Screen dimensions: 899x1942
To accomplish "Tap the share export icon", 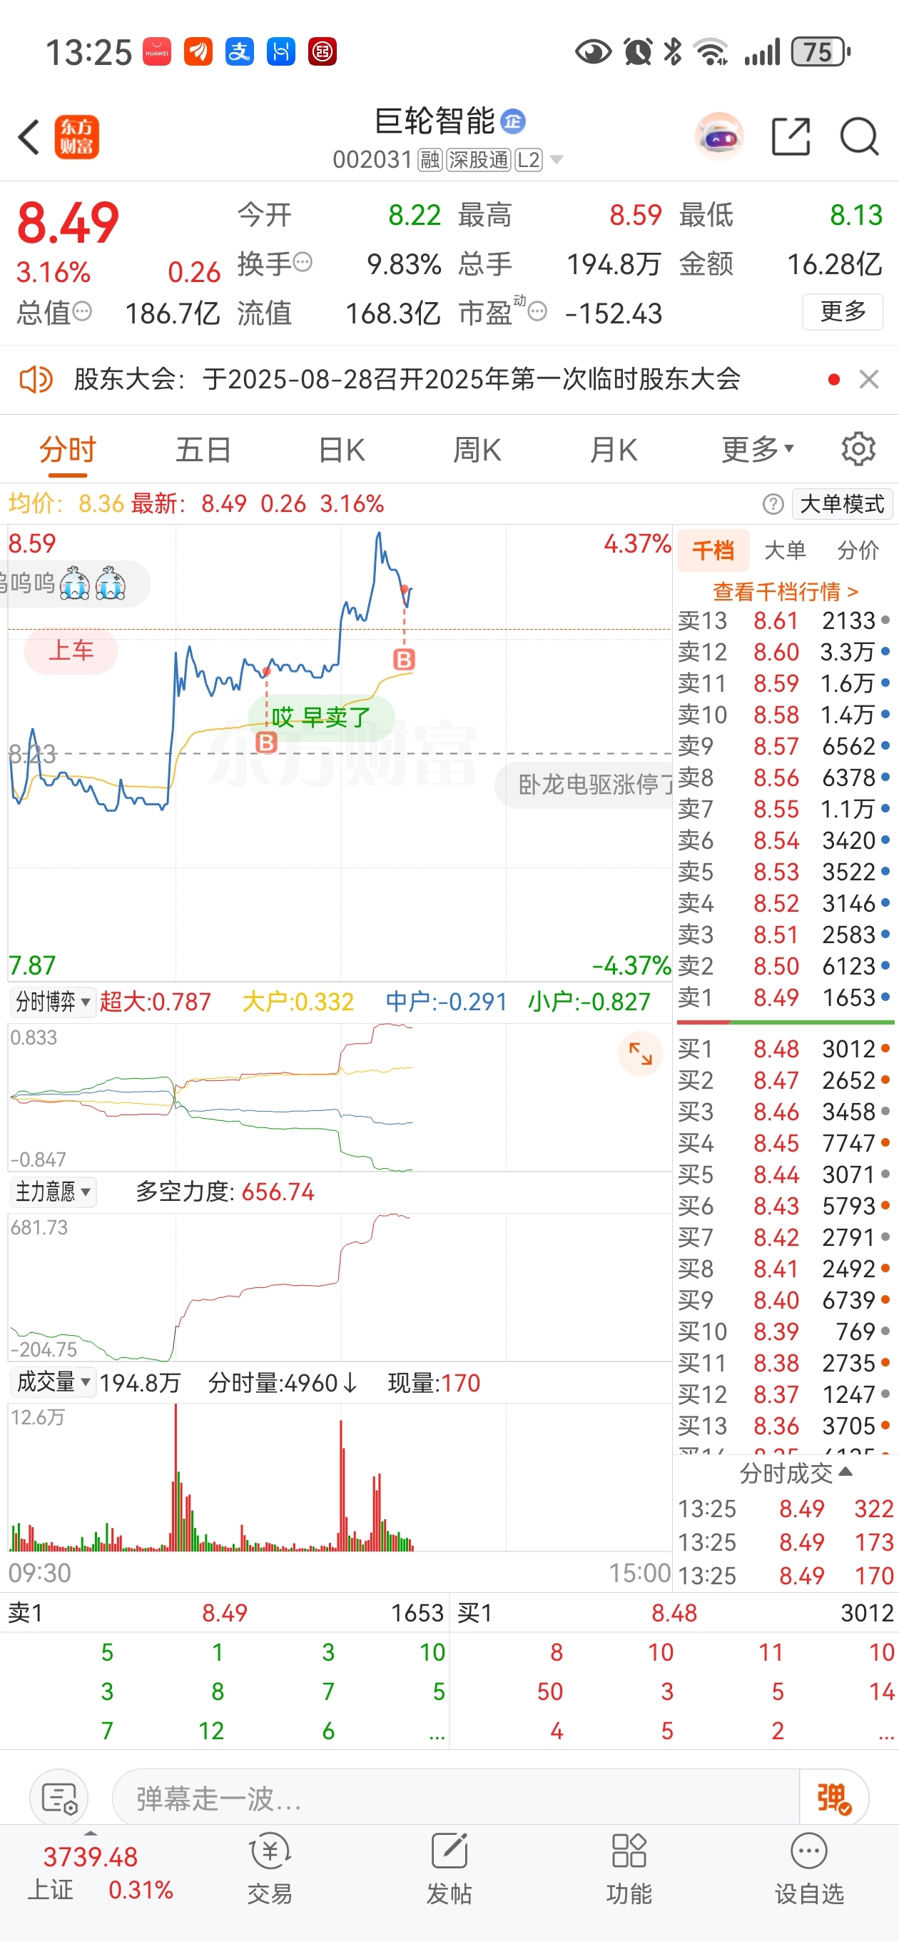I will coord(791,136).
